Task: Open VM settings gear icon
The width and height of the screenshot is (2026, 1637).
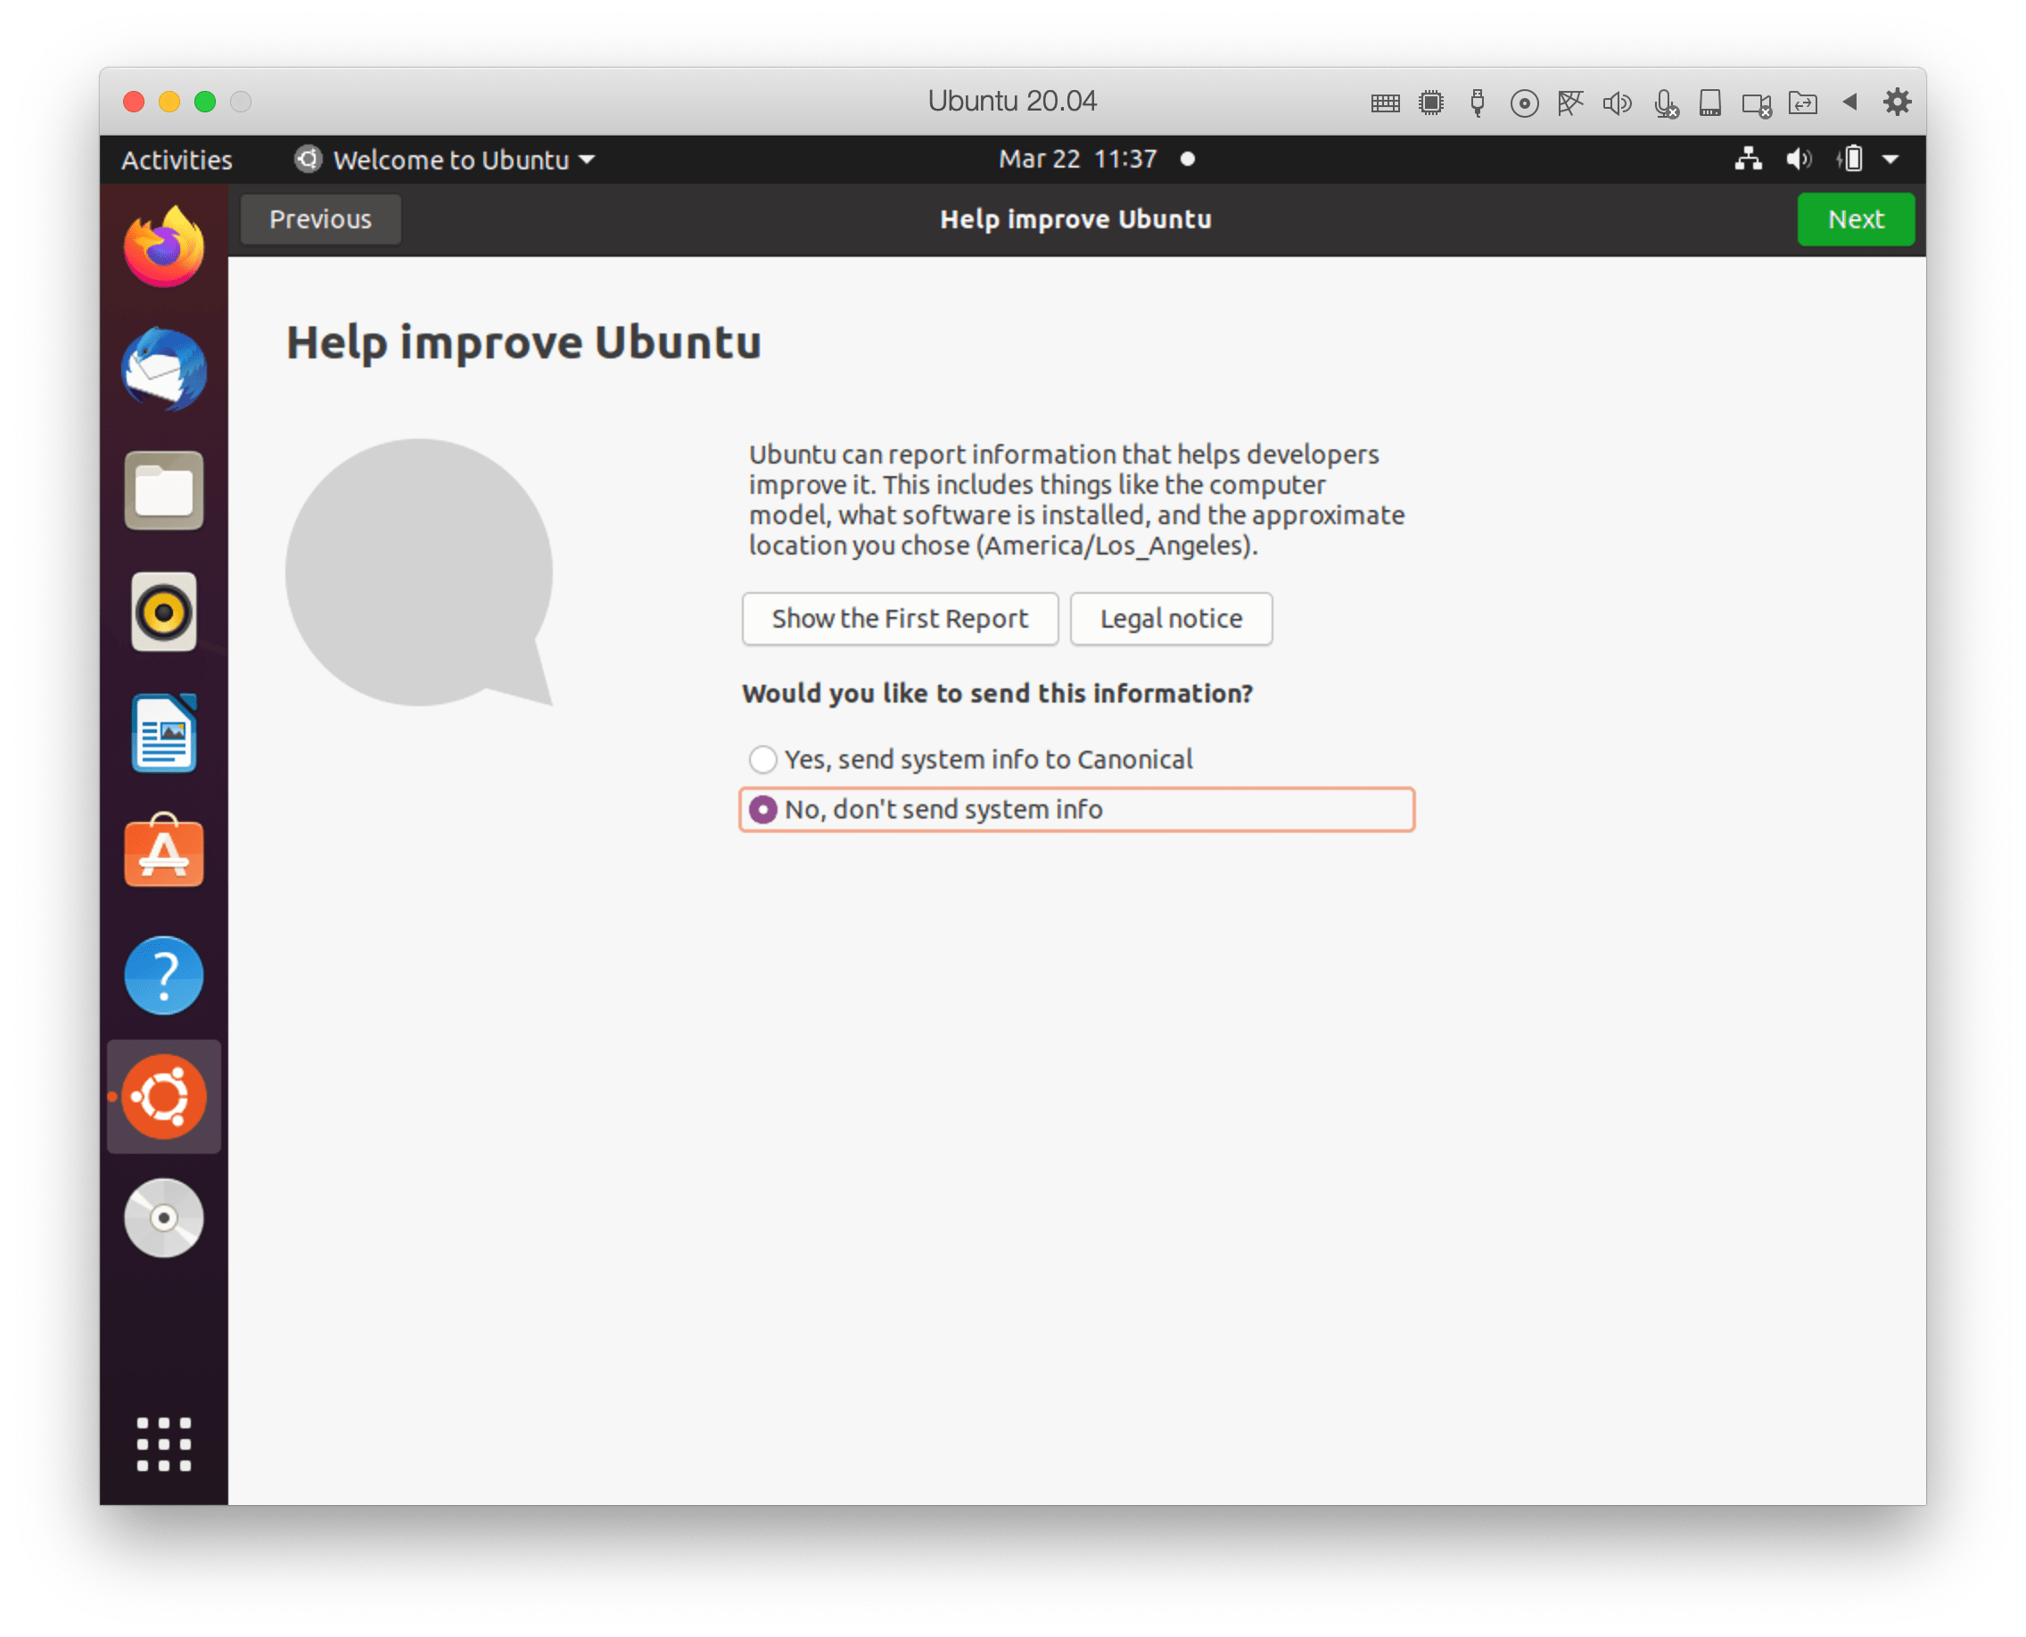Action: pyautogui.click(x=1897, y=102)
